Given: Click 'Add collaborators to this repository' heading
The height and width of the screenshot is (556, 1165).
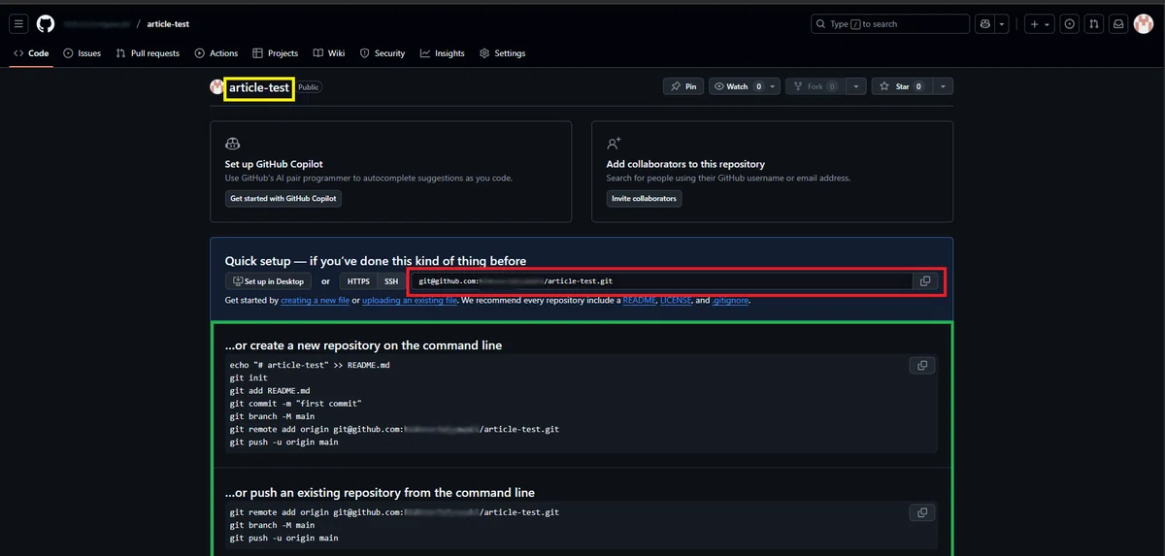Looking at the screenshot, I should (685, 164).
